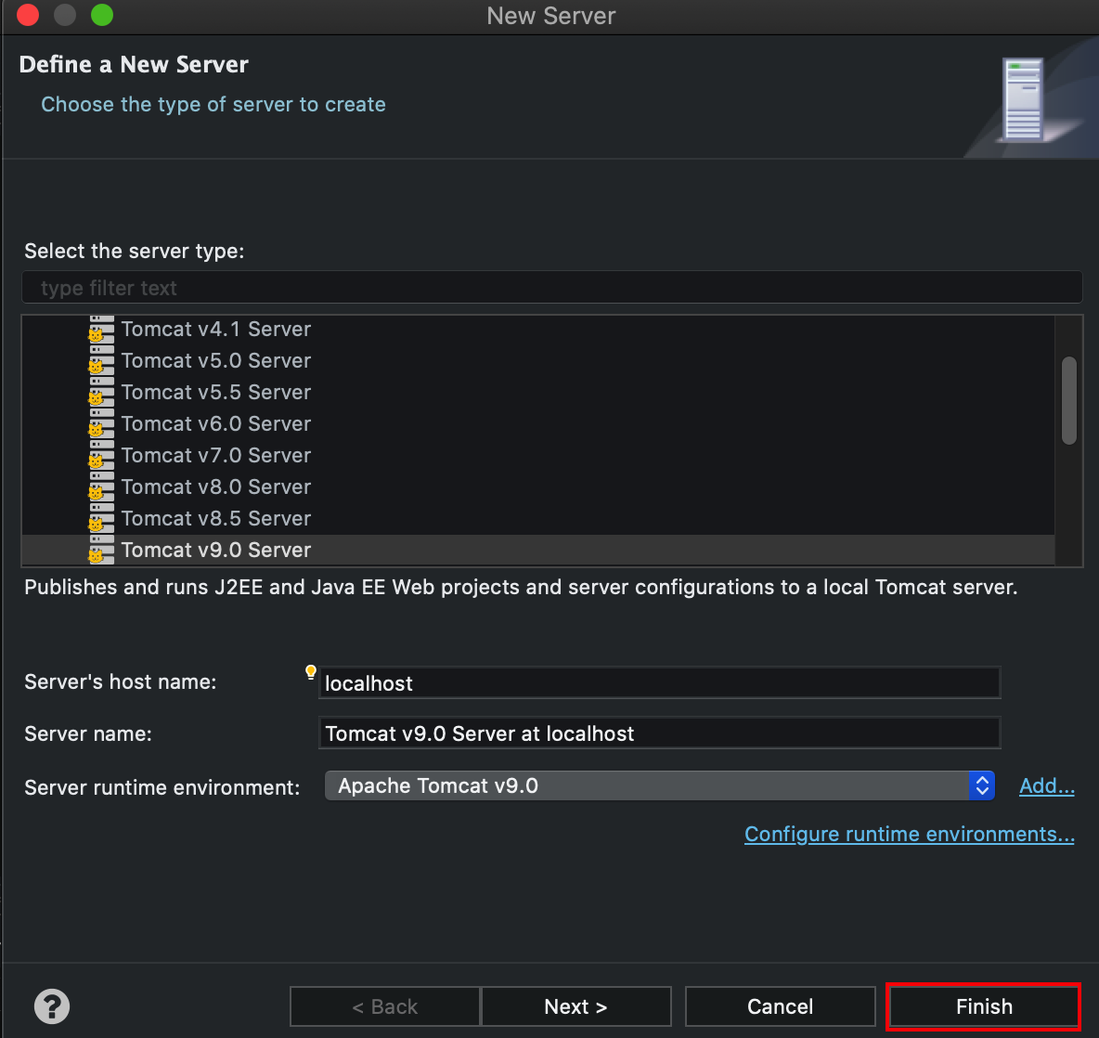The image size is (1099, 1038).
Task: Focus the type filter text field
Action: point(552,288)
